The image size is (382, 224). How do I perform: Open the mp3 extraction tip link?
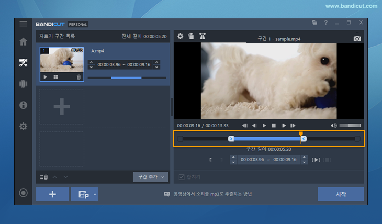[x=212, y=194]
